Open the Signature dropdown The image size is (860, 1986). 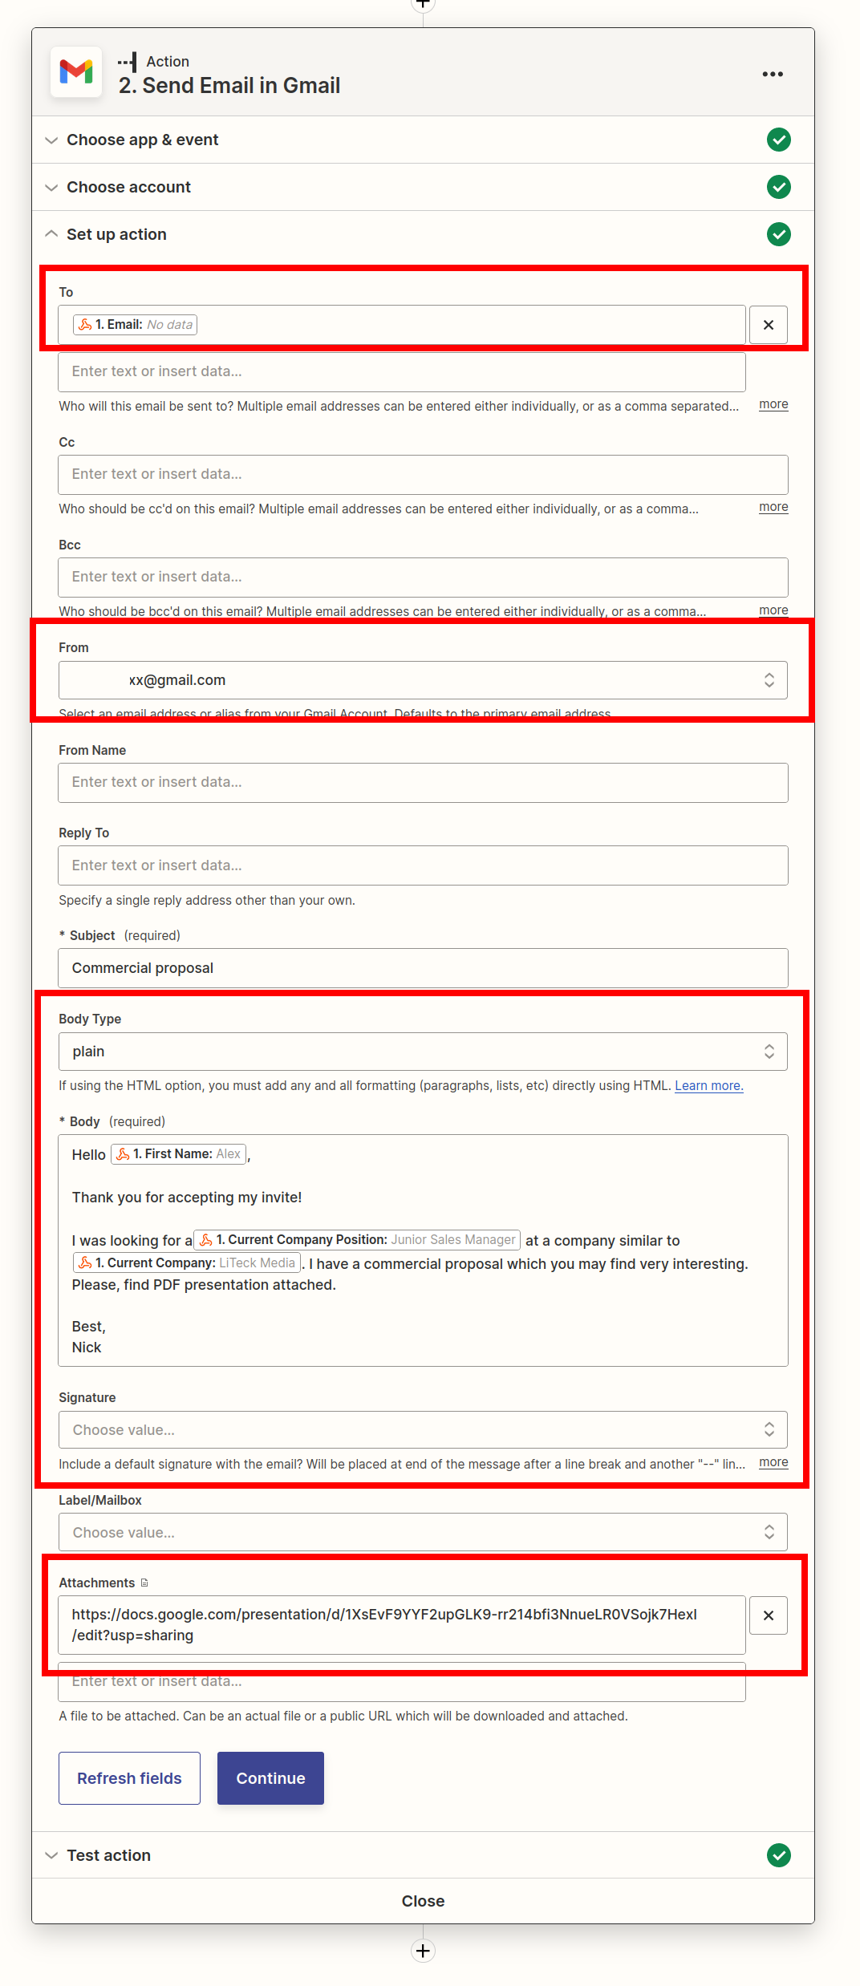(x=423, y=1430)
